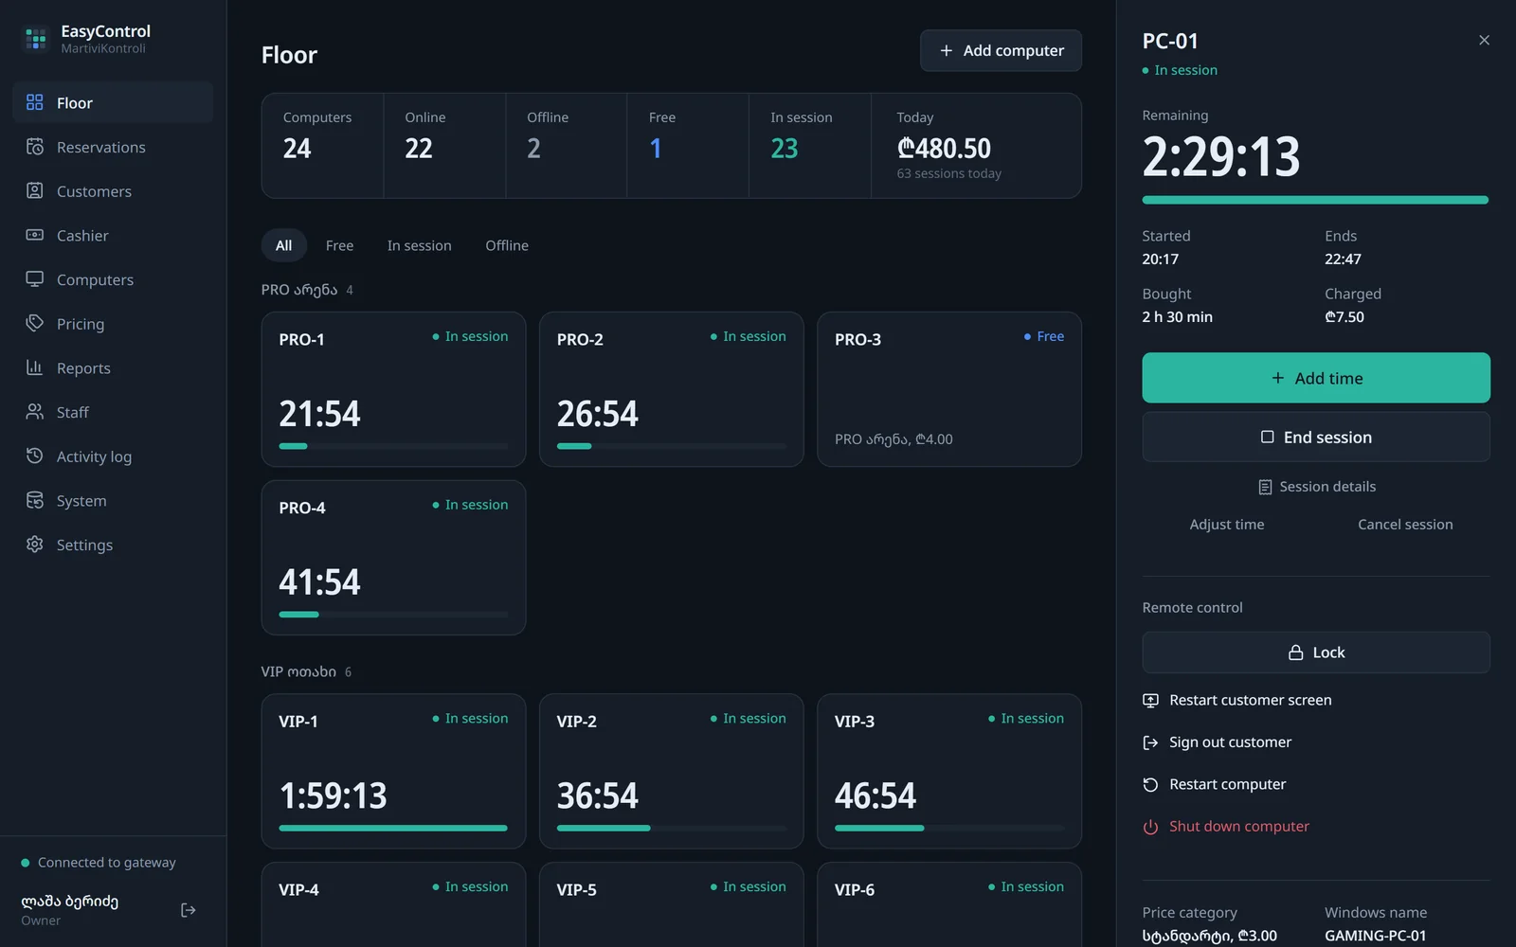Open the Session details link

tap(1316, 487)
